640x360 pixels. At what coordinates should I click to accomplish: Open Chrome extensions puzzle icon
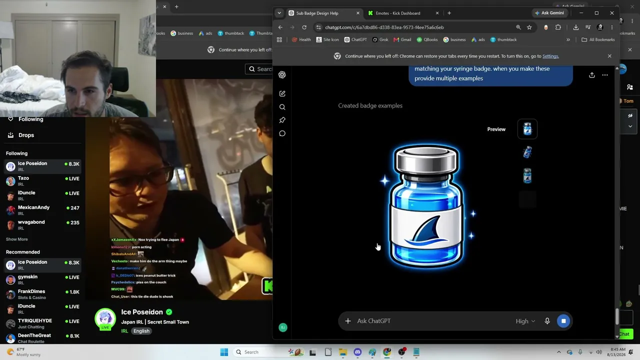(558, 27)
